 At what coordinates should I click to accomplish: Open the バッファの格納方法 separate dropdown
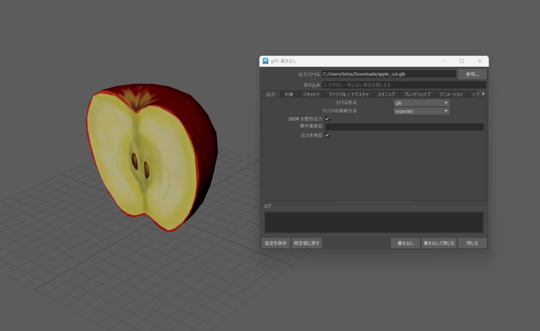[x=421, y=111]
